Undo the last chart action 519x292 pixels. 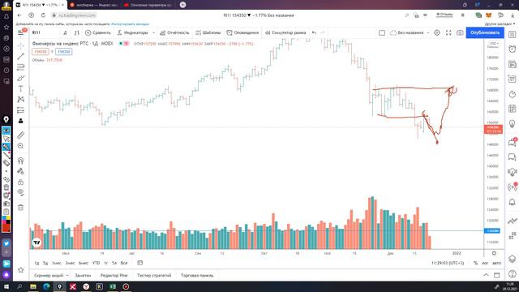[314, 32]
